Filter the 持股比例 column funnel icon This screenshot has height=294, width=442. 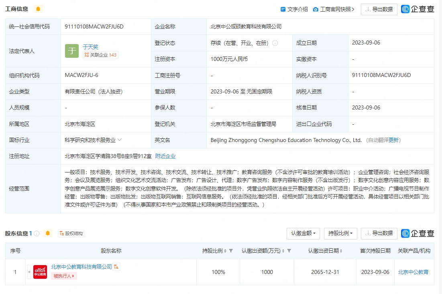click(231, 251)
